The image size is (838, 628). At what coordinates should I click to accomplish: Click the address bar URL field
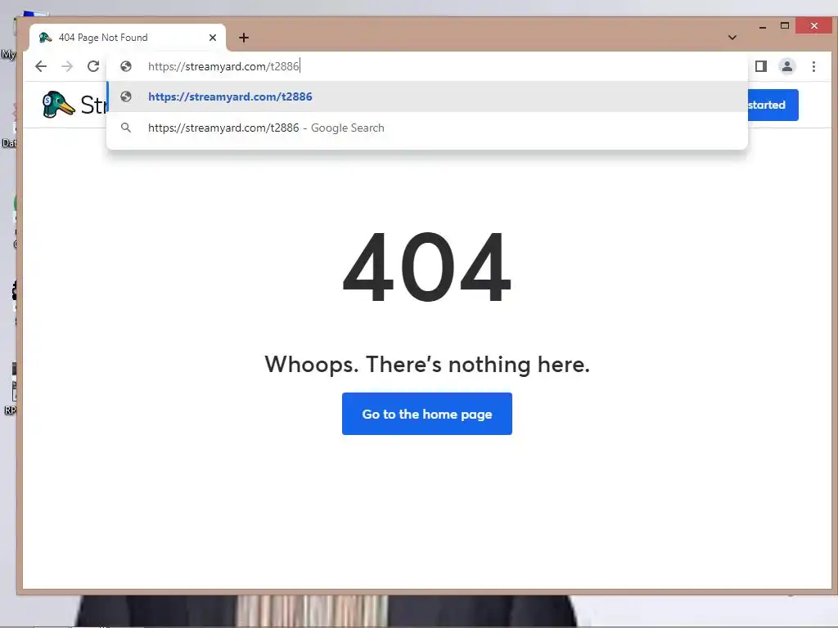pos(427,66)
